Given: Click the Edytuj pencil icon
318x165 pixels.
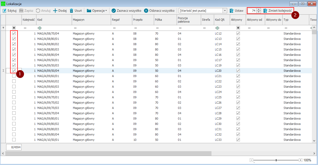Looking at the screenshot, I should [4, 11].
